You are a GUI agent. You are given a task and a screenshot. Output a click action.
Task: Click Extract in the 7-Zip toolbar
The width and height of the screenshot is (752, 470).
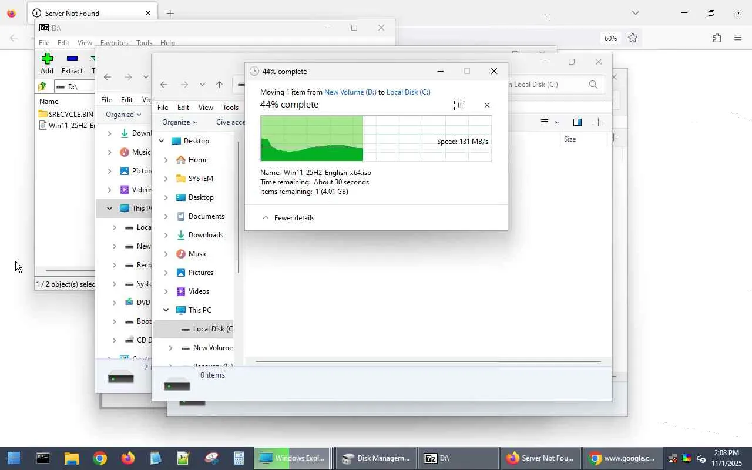[72, 63]
